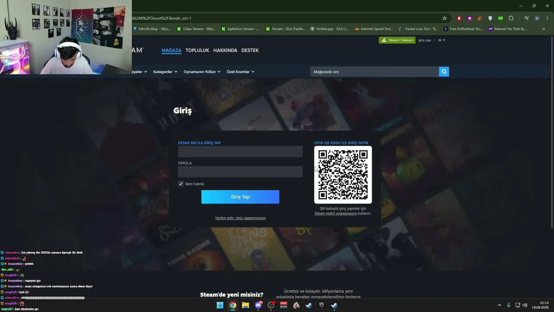Open the Chrome profile avatar
Image resolution: width=554 pixels, height=312 pixels.
[537, 18]
